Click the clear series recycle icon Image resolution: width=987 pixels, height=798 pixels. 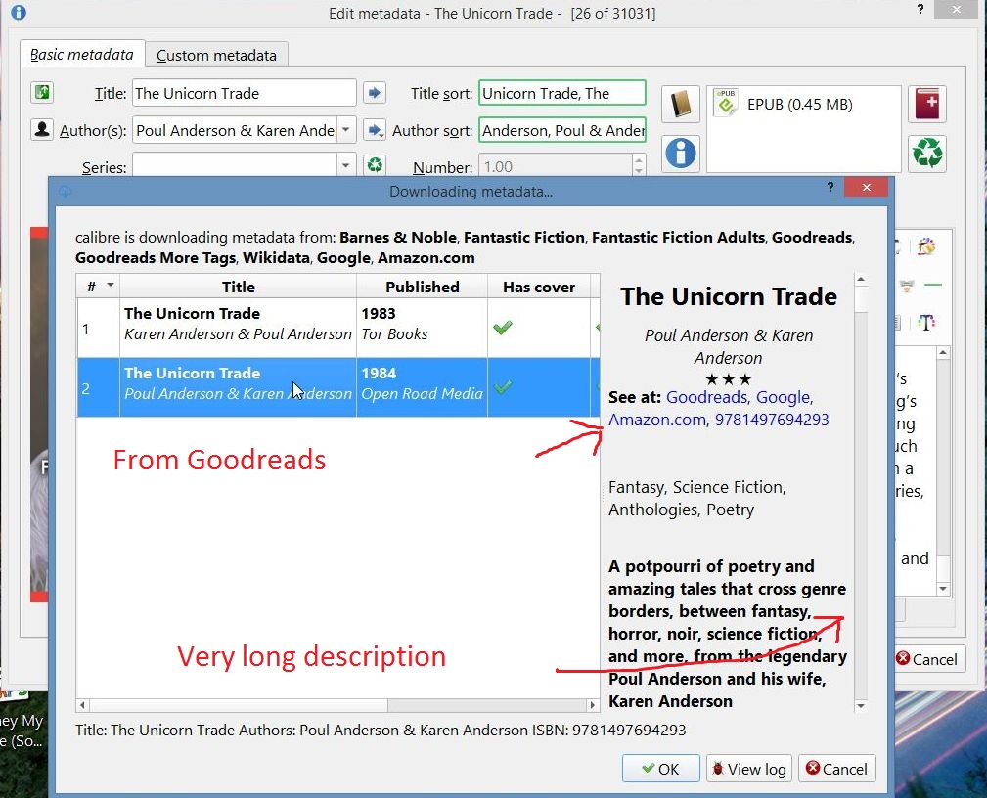[375, 165]
